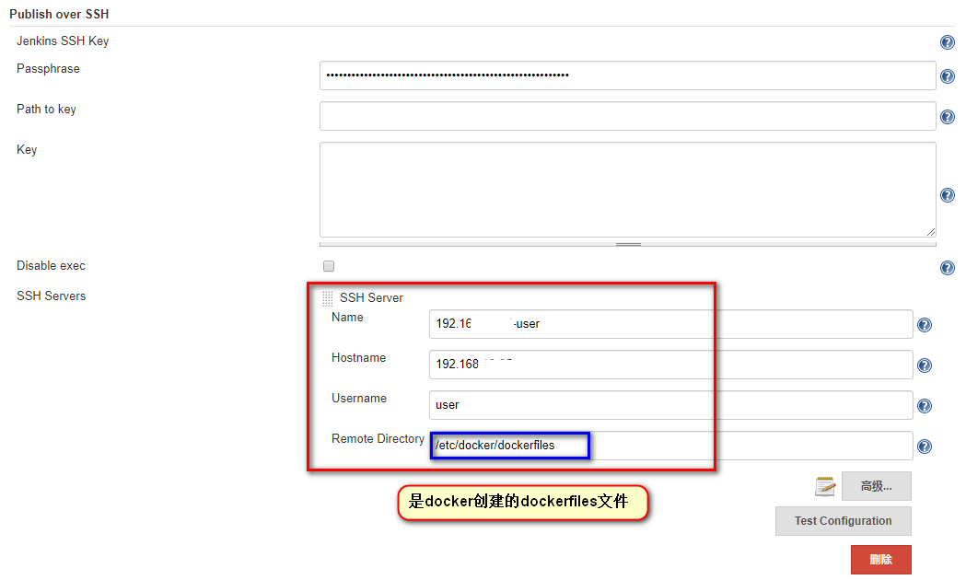Click the Hostname input field
This screenshot has height=580, width=966.
(671, 365)
